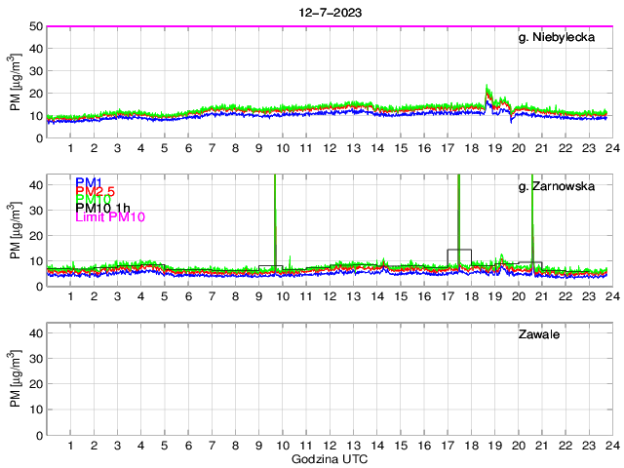The width and height of the screenshot is (624, 468).
Task: Click the Zawale panel's PM y-axis label
Action: point(15,379)
